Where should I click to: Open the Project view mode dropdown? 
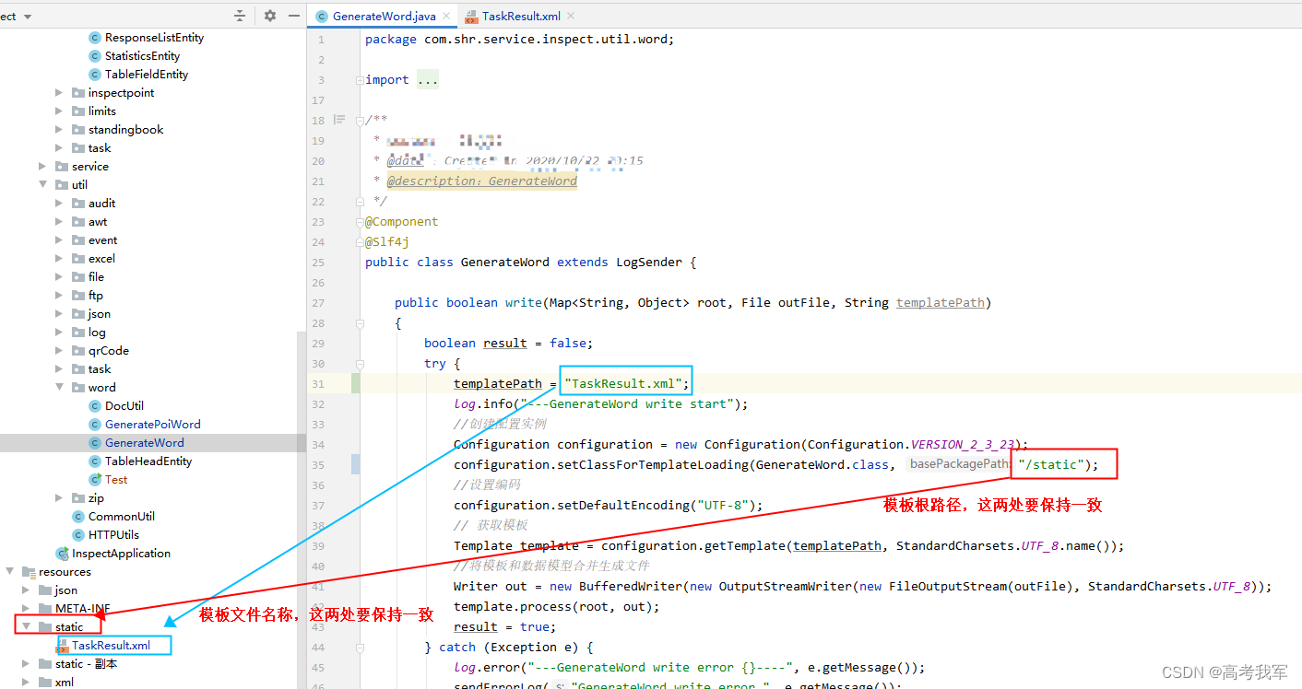point(26,15)
